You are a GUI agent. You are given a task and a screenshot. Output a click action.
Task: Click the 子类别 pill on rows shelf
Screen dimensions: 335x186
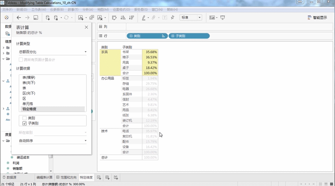189,36
